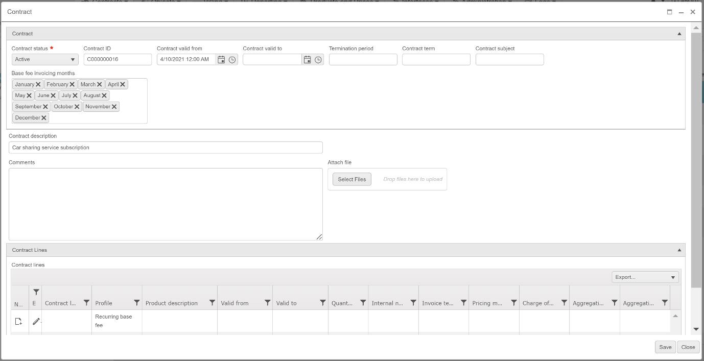Screen dimensions: 704x361
Task: Save the contract
Action: click(x=665, y=347)
